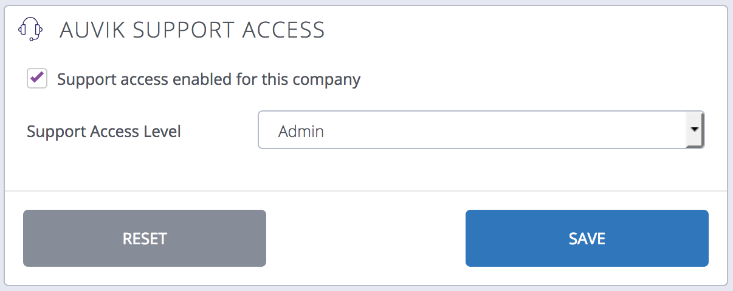Viewport: 733px width, 291px height.
Task: Click the headset support icon
Action: (x=30, y=29)
